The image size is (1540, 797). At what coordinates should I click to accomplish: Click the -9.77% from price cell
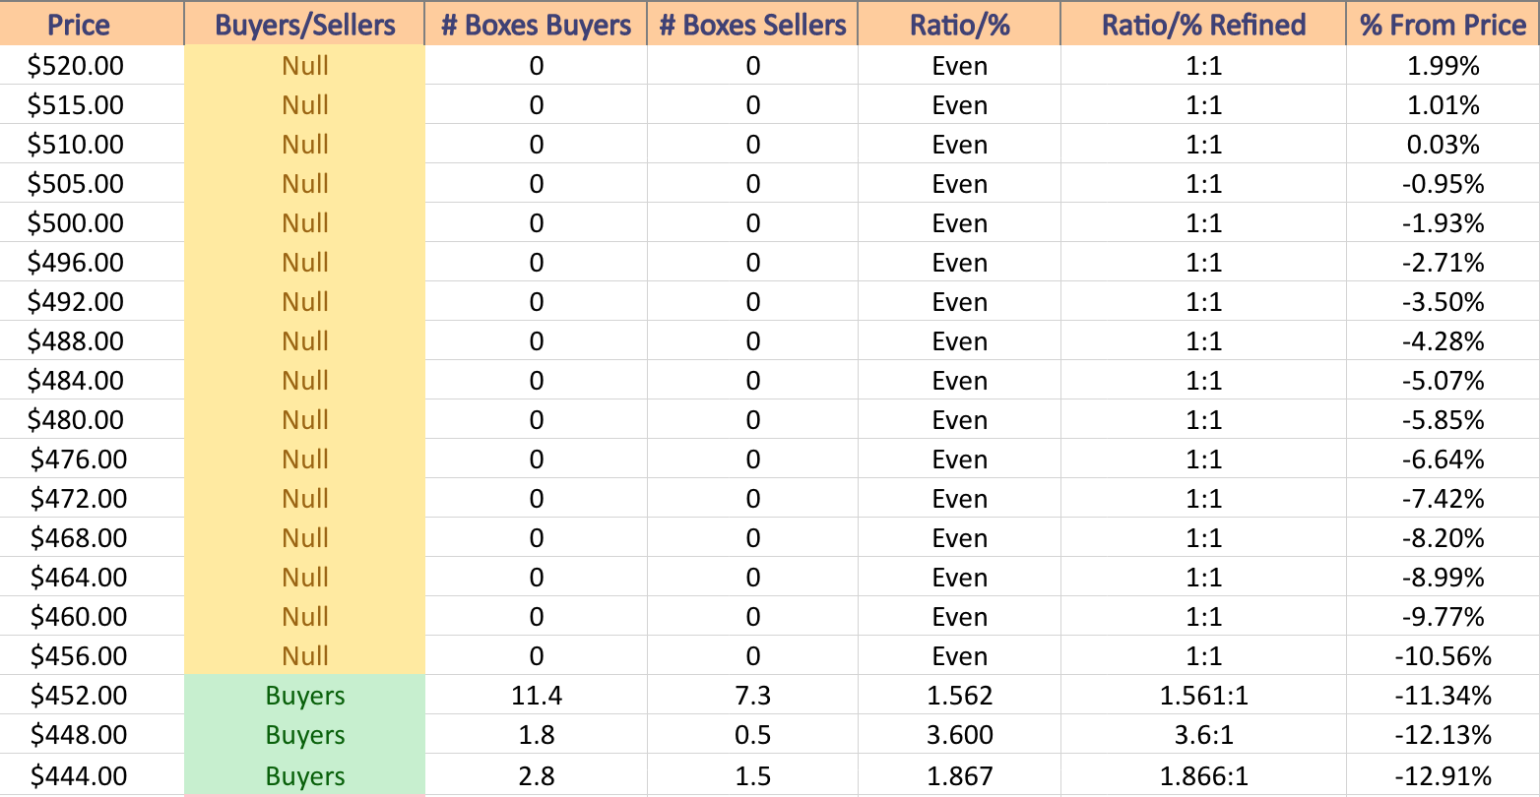1444,617
